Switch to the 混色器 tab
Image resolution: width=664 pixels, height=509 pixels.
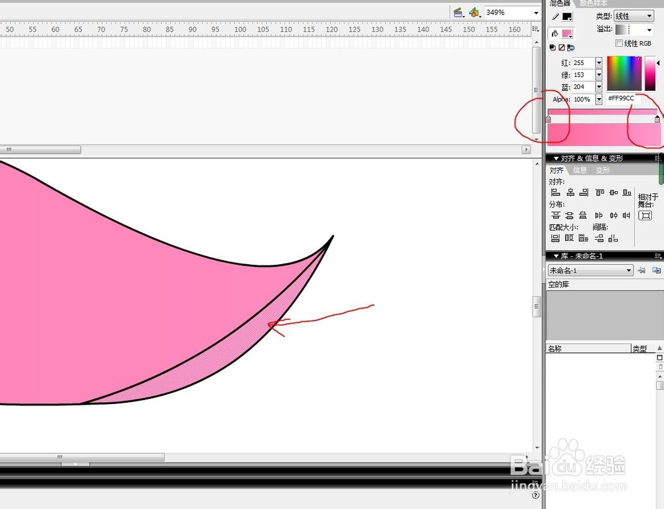(x=560, y=3)
